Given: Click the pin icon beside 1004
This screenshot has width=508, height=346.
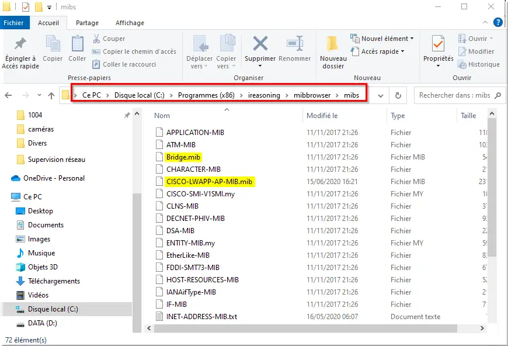Looking at the screenshot, I should (127, 115).
